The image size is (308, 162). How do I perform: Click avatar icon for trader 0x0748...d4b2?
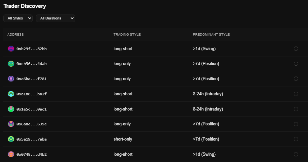[x=11, y=154]
